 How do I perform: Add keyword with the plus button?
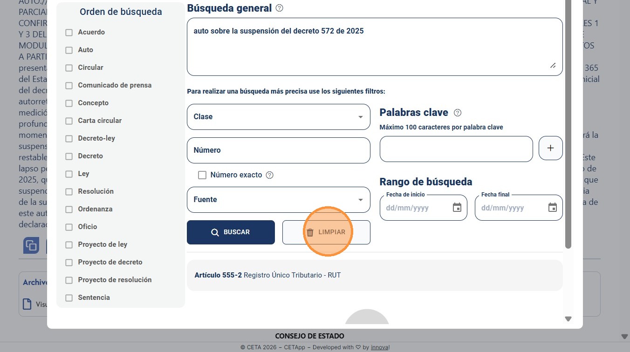pos(550,148)
